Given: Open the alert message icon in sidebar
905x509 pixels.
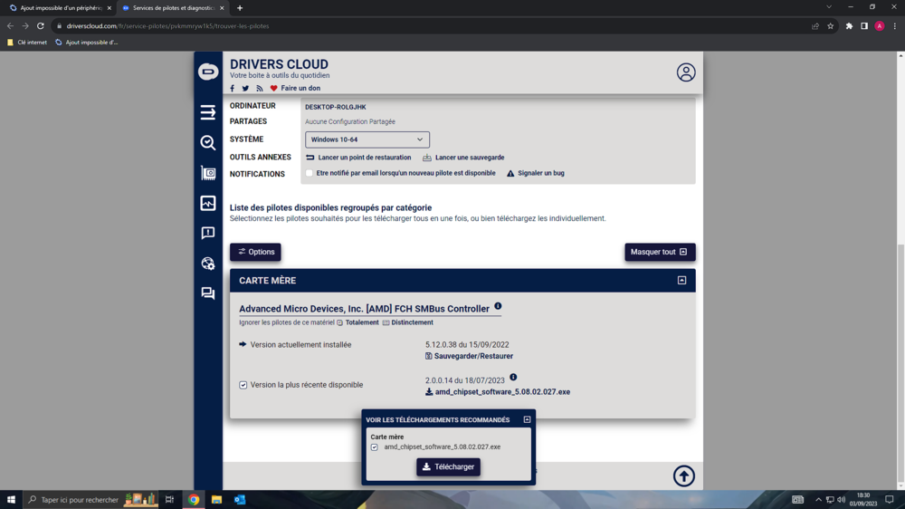Looking at the screenshot, I should pos(208,233).
